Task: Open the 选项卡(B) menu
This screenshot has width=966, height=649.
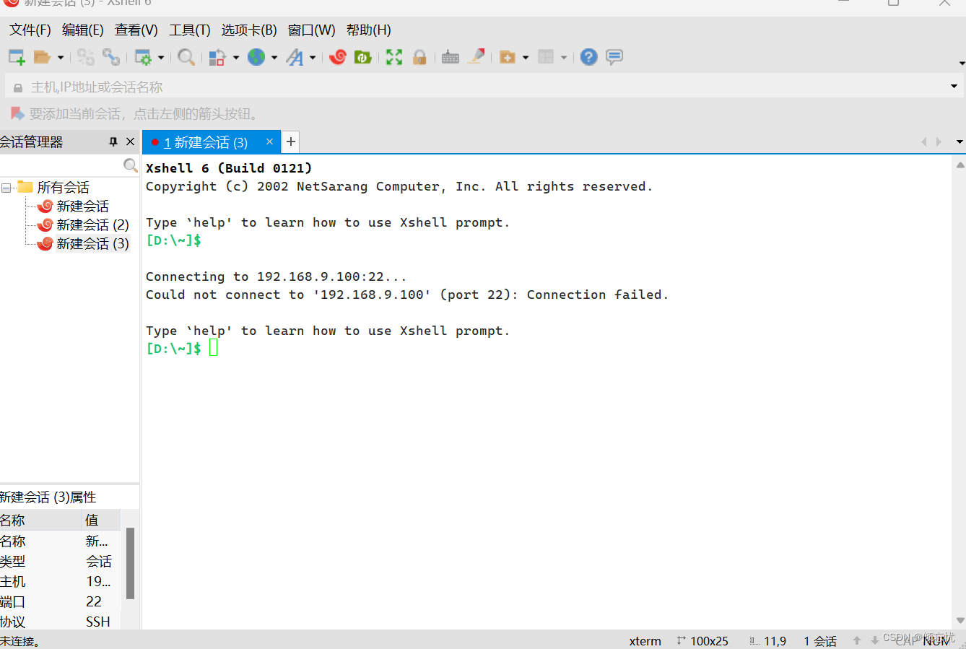Action: click(249, 30)
